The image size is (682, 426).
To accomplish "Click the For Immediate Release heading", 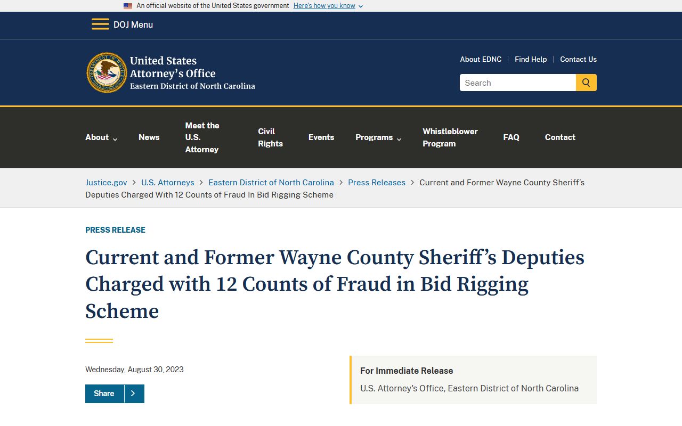I will click(407, 371).
